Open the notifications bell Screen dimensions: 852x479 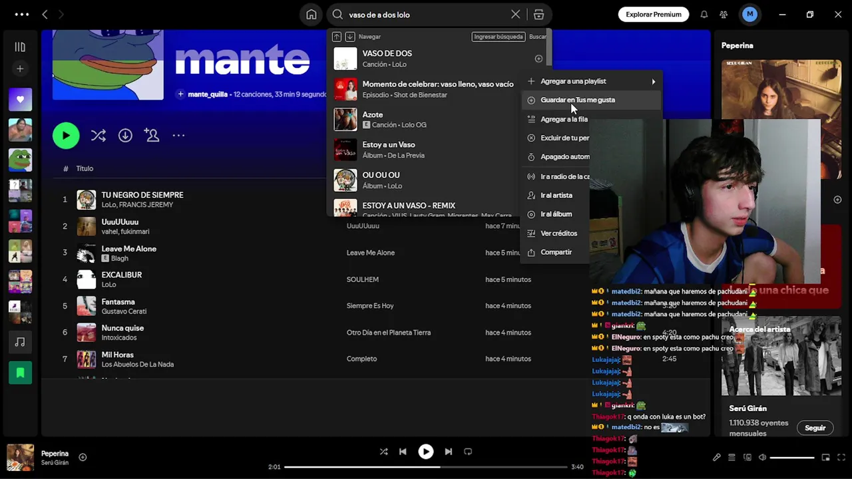tap(704, 15)
